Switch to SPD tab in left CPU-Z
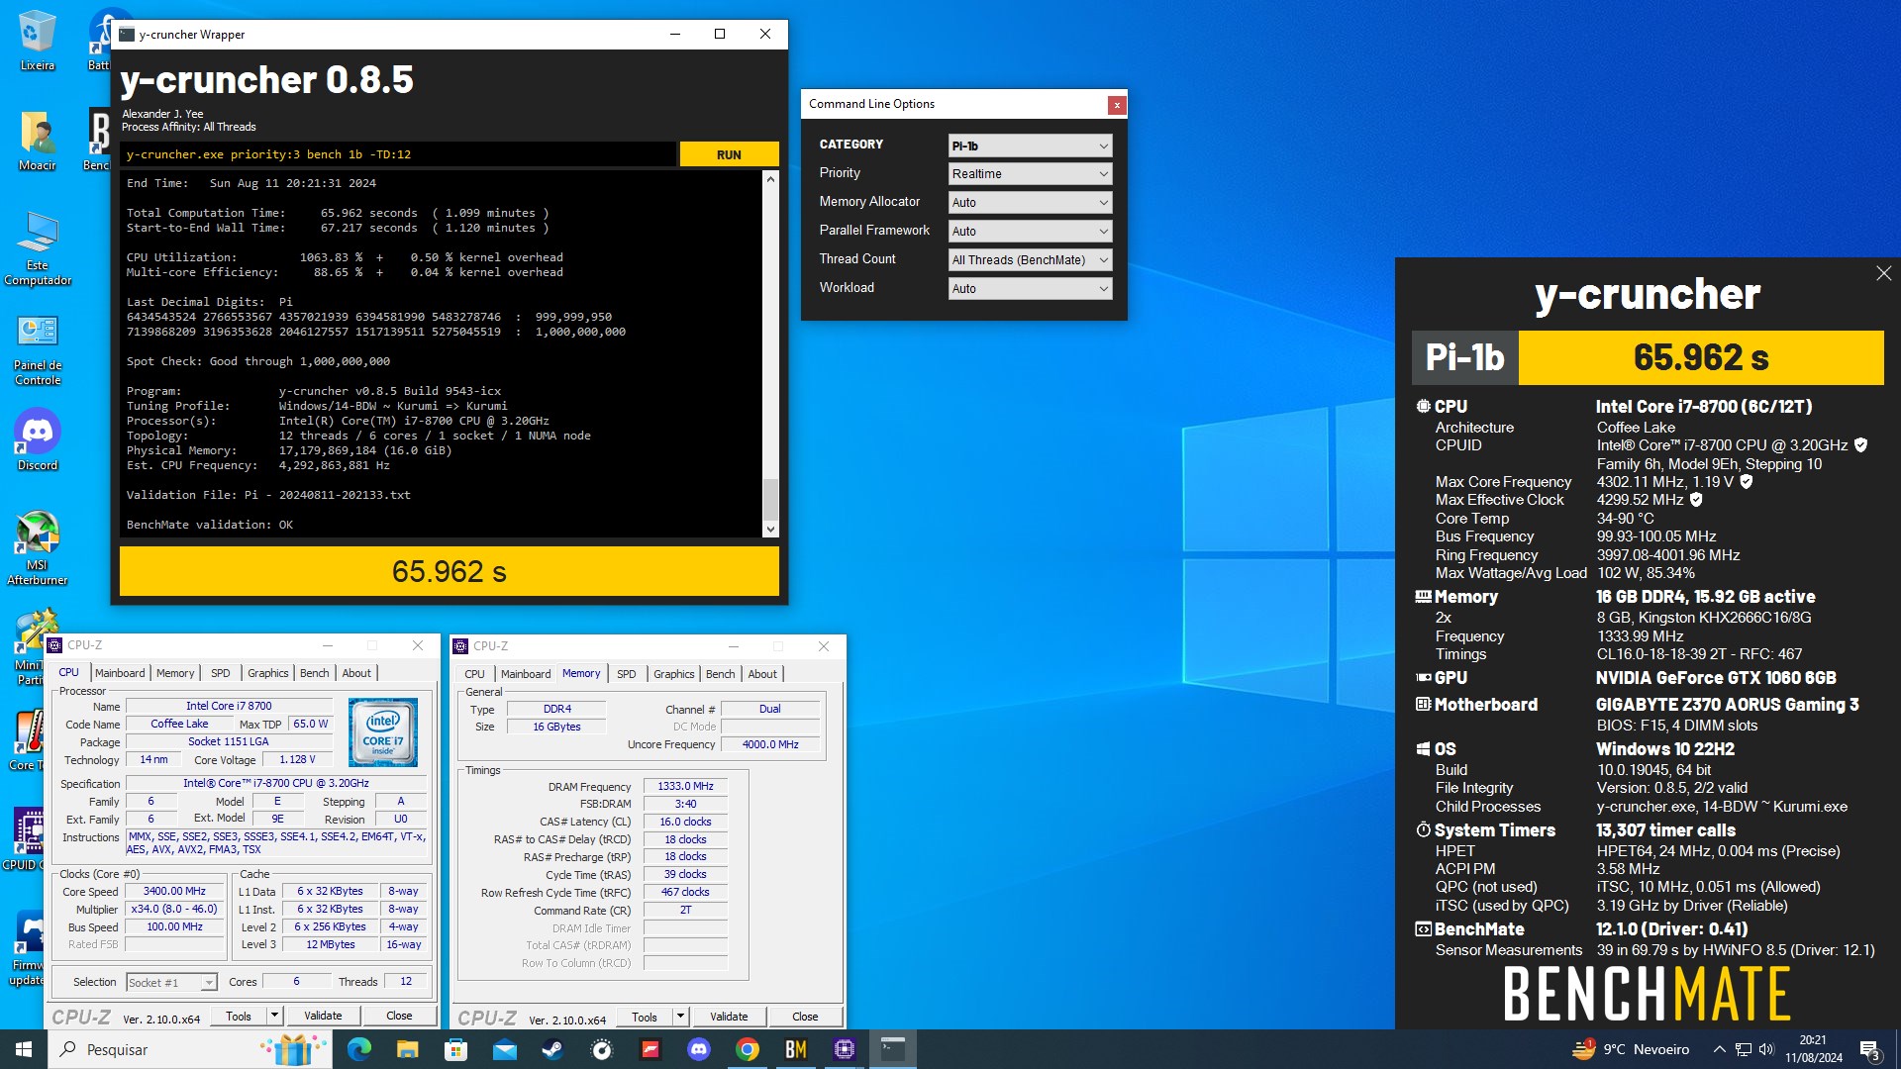Viewport: 1901px width, 1069px height. 221,673
